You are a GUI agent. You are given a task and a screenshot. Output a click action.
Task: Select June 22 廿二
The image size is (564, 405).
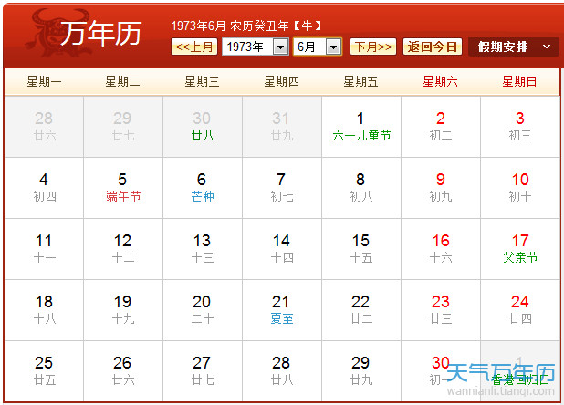361,310
